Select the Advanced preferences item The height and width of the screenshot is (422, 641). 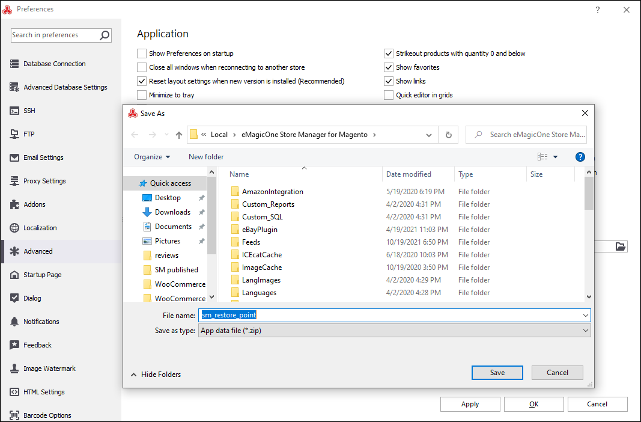(61, 251)
